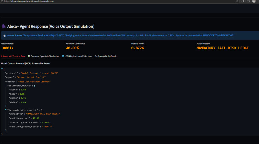
Task: Open the favorites list icon
Action: click(x=249, y=1)
